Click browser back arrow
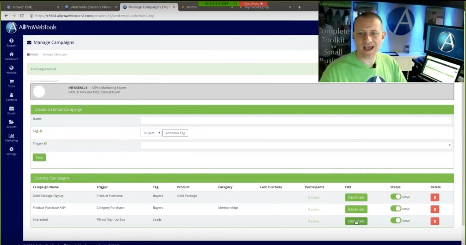 point(6,16)
